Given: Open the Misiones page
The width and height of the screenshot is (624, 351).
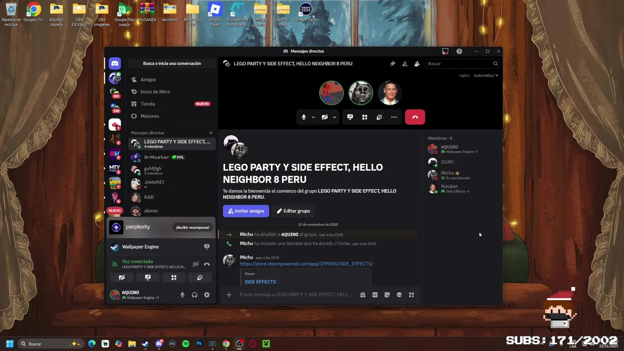Looking at the screenshot, I should [x=172, y=116].
